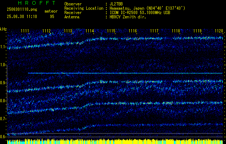Viewport: 226px width, 144px height.
Task: Click the 0.9 frequency axis label
Action: click(x=3, y=83)
